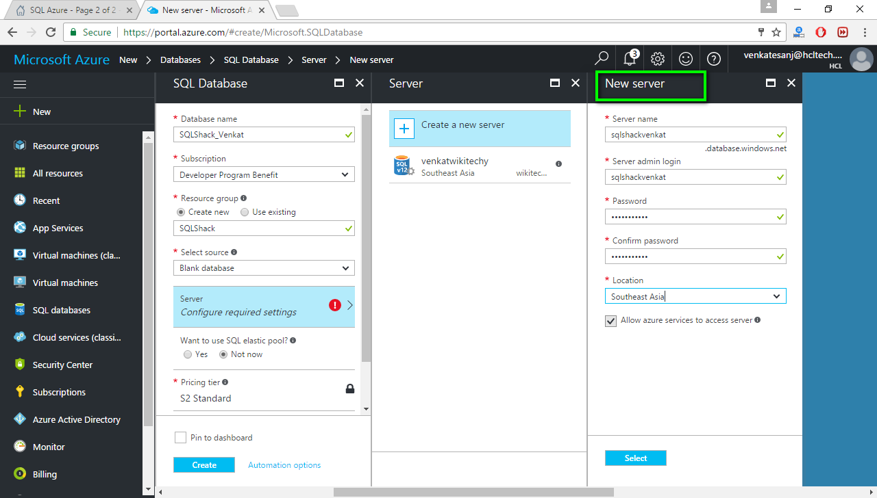Click the Subscriptions key icon

pos(20,392)
